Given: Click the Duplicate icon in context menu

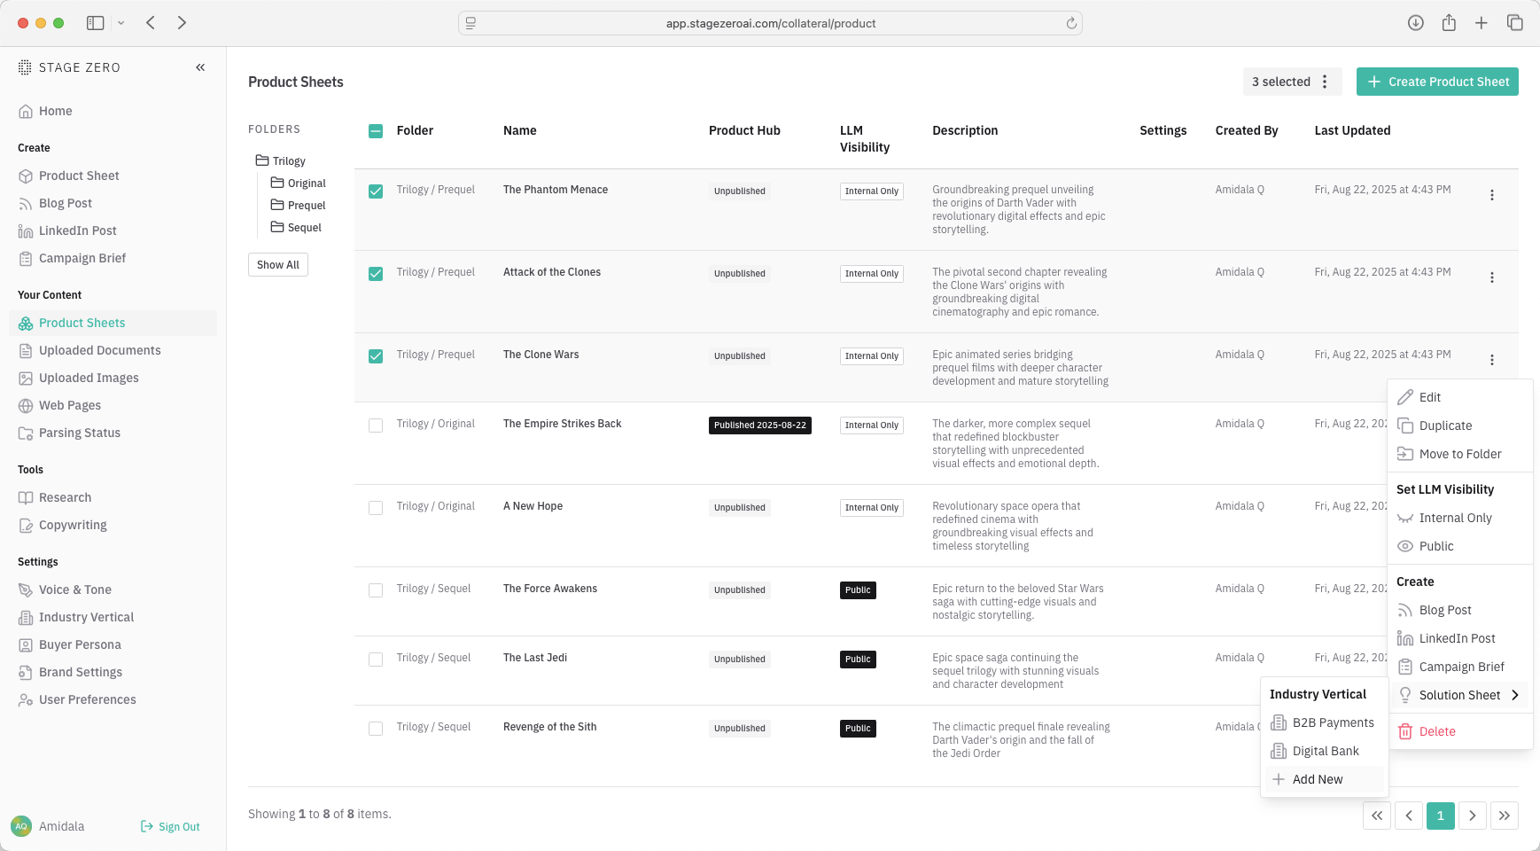Looking at the screenshot, I should point(1405,425).
